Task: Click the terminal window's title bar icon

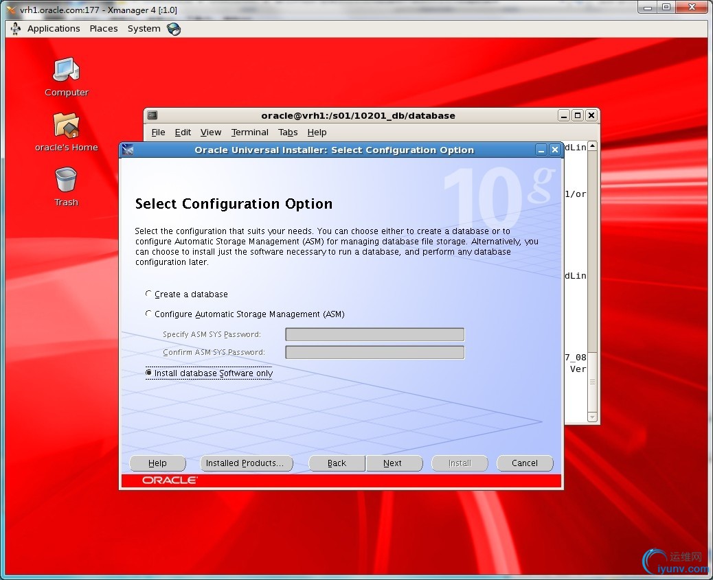Action: pyautogui.click(x=152, y=115)
